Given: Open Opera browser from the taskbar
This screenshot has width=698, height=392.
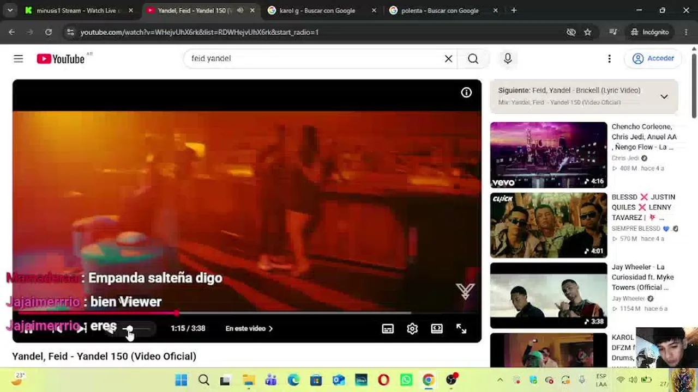Looking at the screenshot, I should (383, 380).
